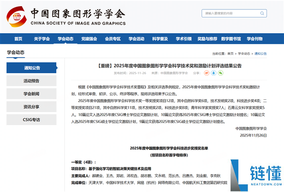Click the 学会动态 section heading
Image resolution: width=284 pixels, height=192 pixels.
point(16,52)
